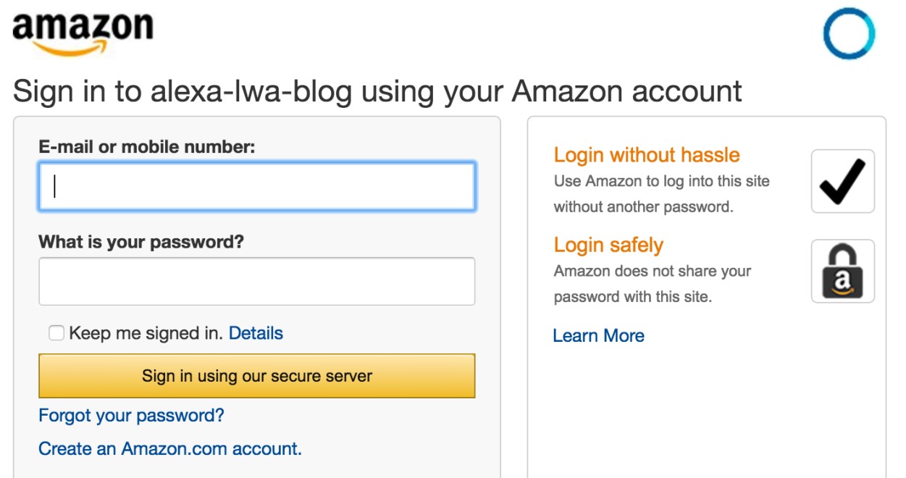Click the black checkmark icon
The width and height of the screenshot is (906, 478).
[842, 181]
